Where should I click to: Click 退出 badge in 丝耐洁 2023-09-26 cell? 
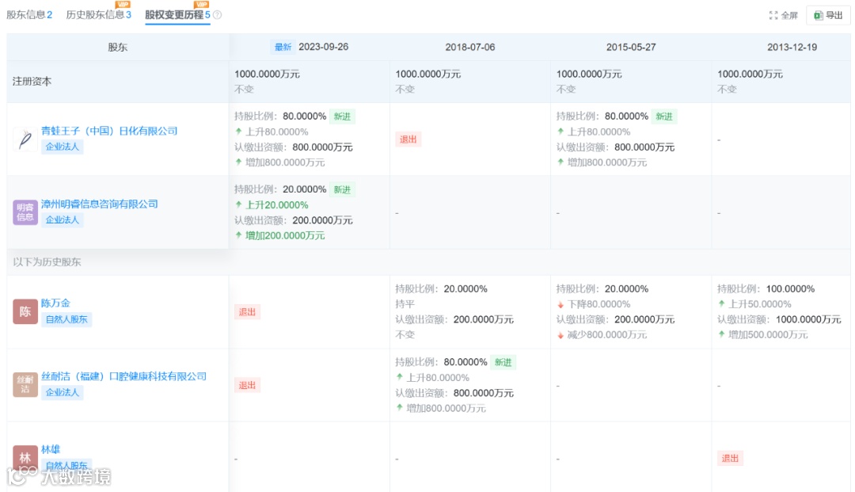coord(247,385)
